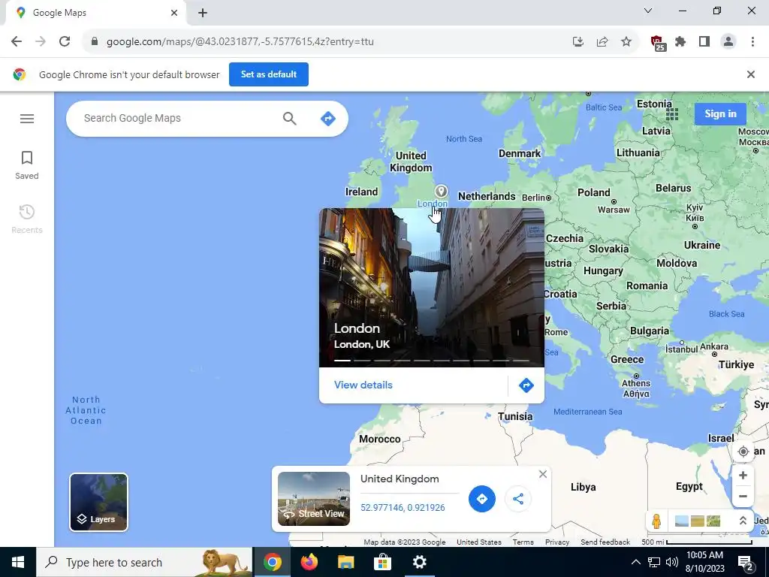Screen dimensions: 769x577
Task: Open File Explorer from the taskbar
Action: pos(345,562)
